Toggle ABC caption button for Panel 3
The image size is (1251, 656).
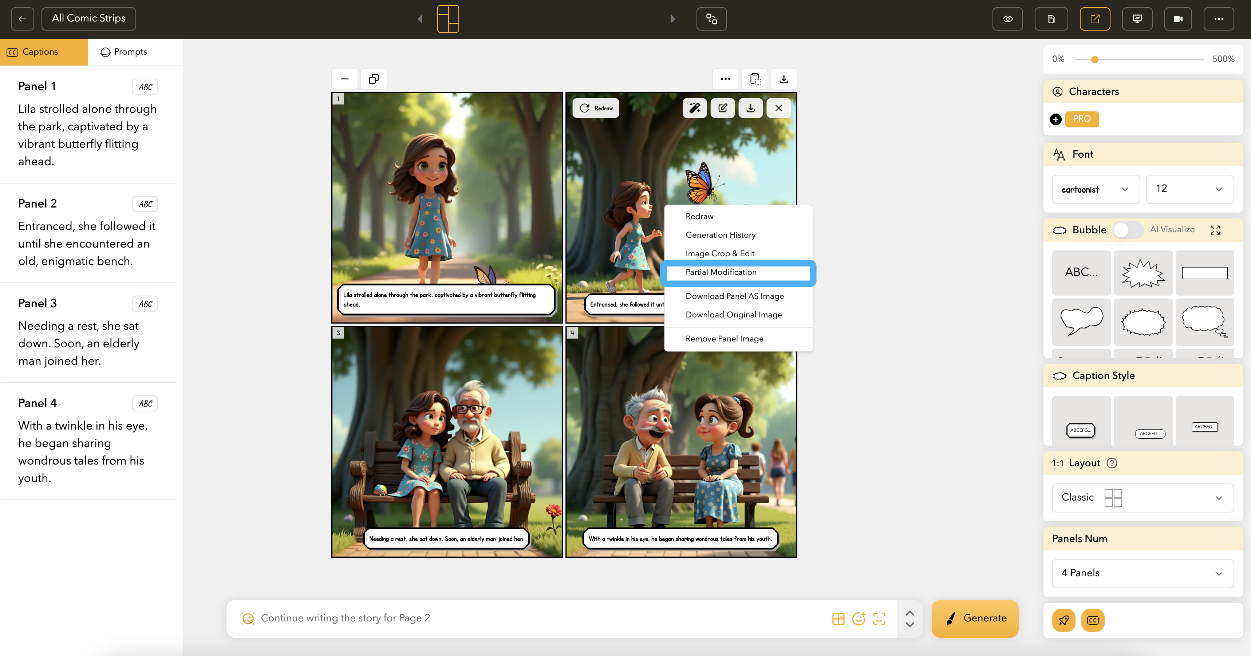(145, 304)
